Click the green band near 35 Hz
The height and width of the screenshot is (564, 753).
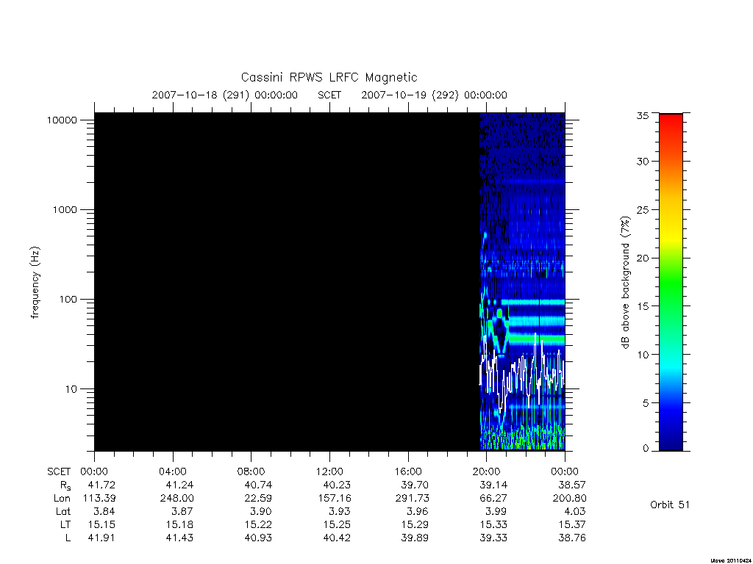[x=537, y=339]
